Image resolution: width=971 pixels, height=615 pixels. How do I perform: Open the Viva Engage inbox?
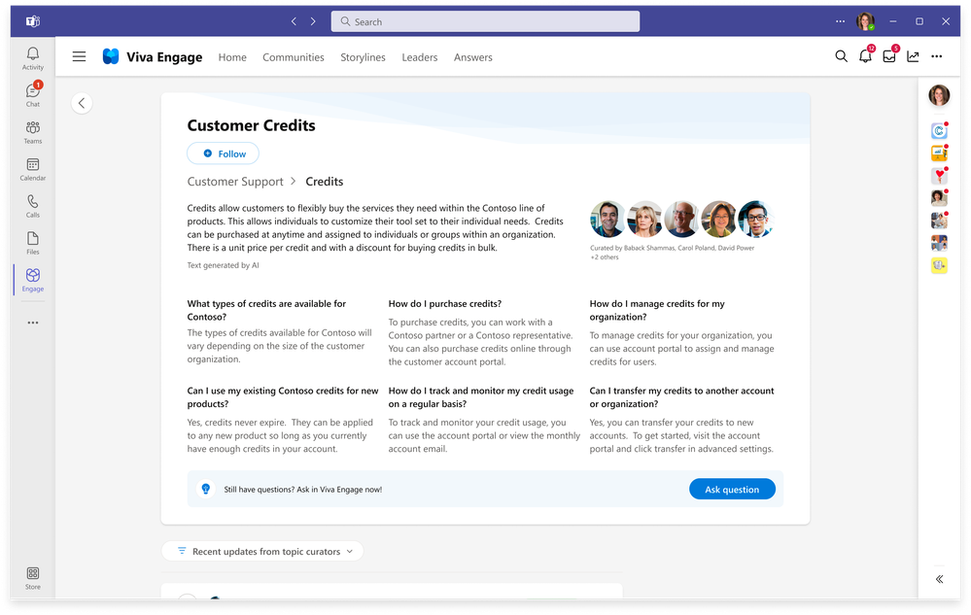tap(890, 55)
